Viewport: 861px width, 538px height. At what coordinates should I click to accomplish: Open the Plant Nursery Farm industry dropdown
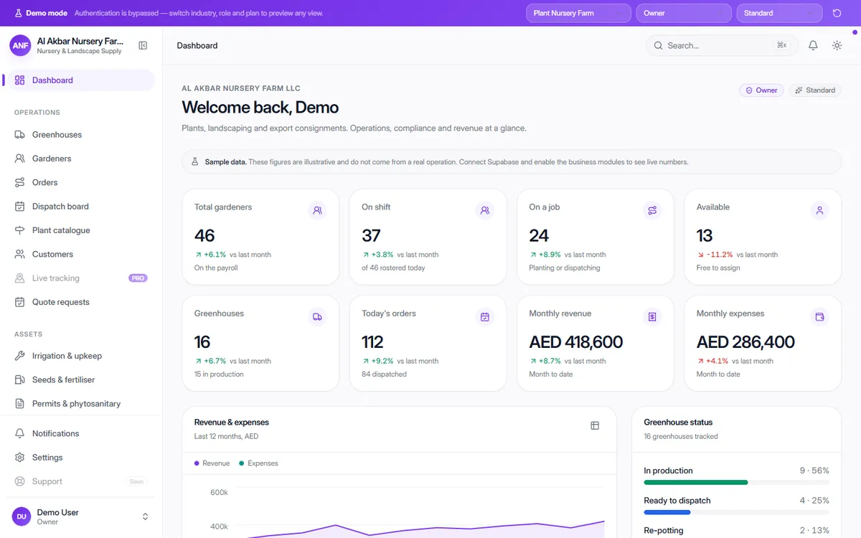[x=578, y=13]
